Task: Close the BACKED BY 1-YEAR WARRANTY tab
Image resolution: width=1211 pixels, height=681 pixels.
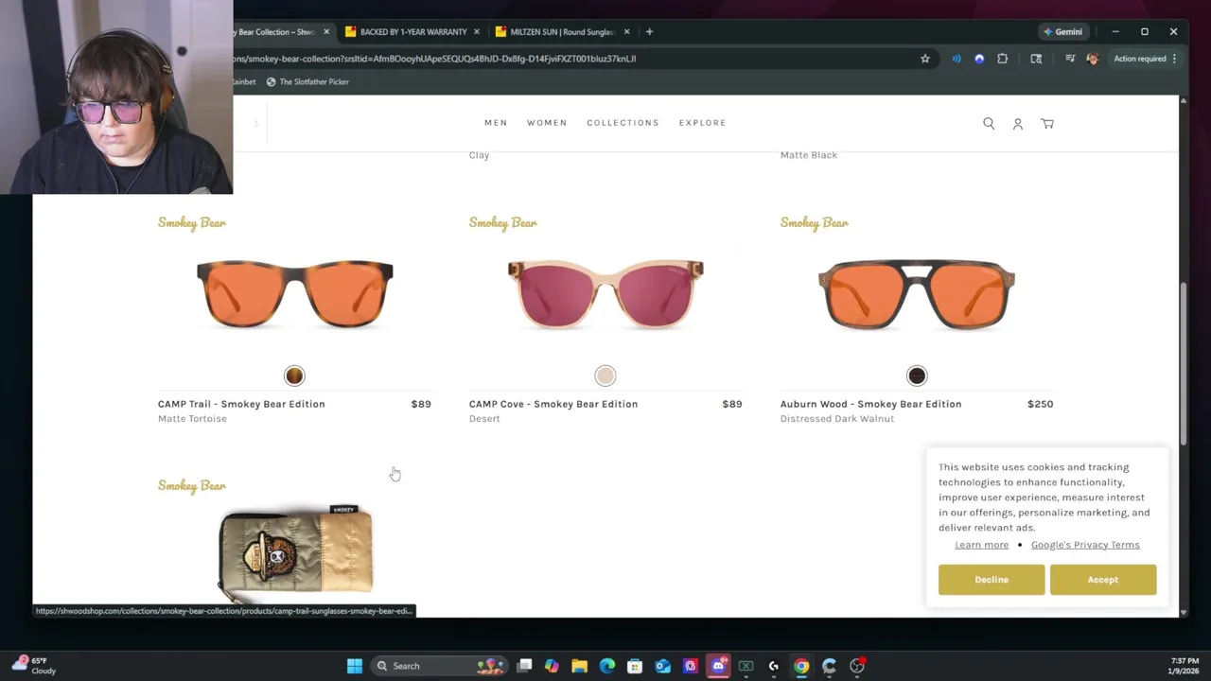Action: 476,31
